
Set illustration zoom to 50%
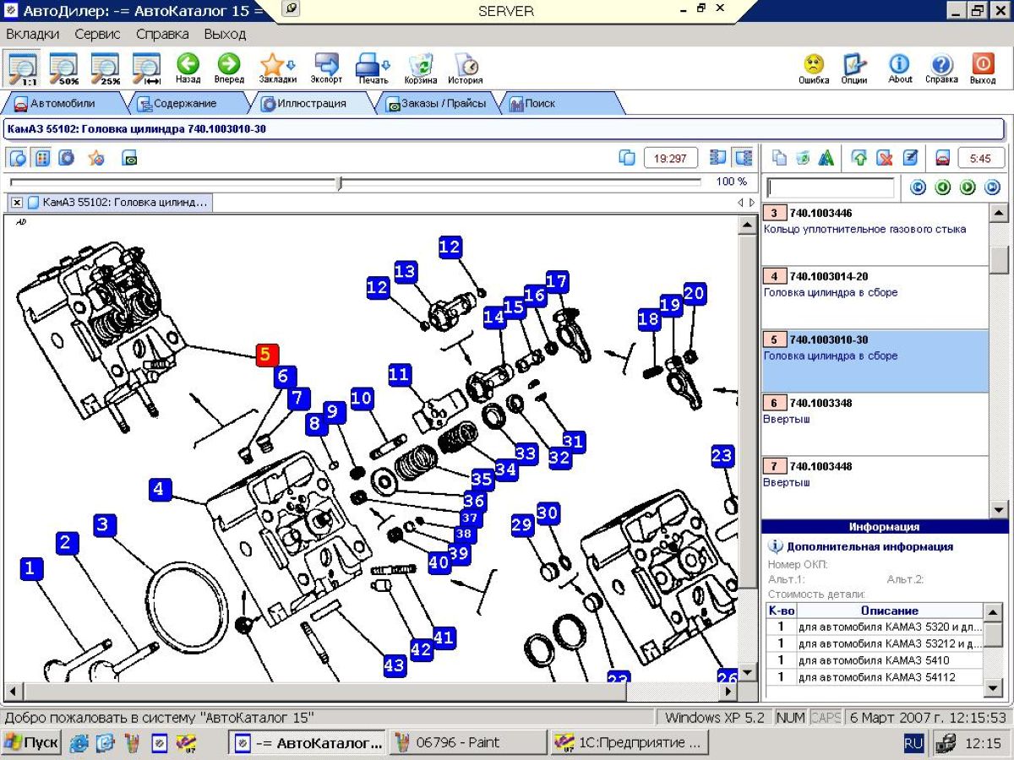click(x=64, y=68)
